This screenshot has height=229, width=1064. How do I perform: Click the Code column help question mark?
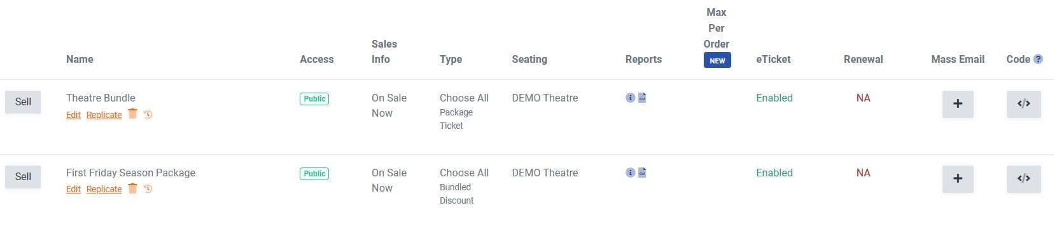click(1038, 59)
